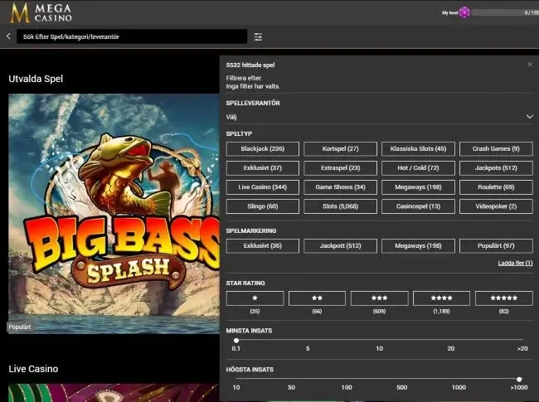Click the Live Casino section heading

(33, 369)
